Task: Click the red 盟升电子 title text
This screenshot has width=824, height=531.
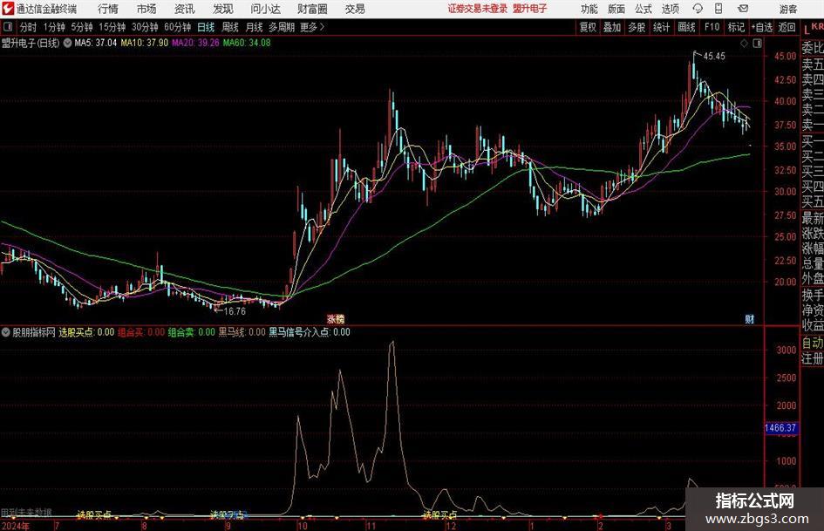Action: (530, 9)
